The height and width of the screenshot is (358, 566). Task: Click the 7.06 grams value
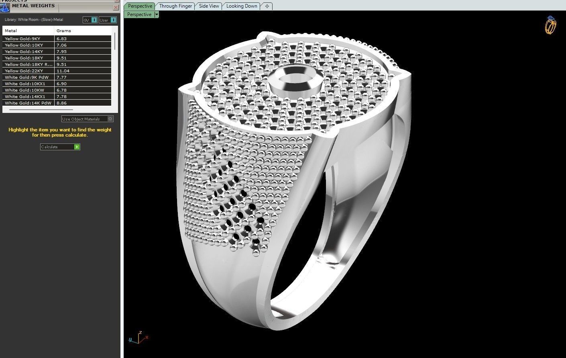pyautogui.click(x=61, y=45)
